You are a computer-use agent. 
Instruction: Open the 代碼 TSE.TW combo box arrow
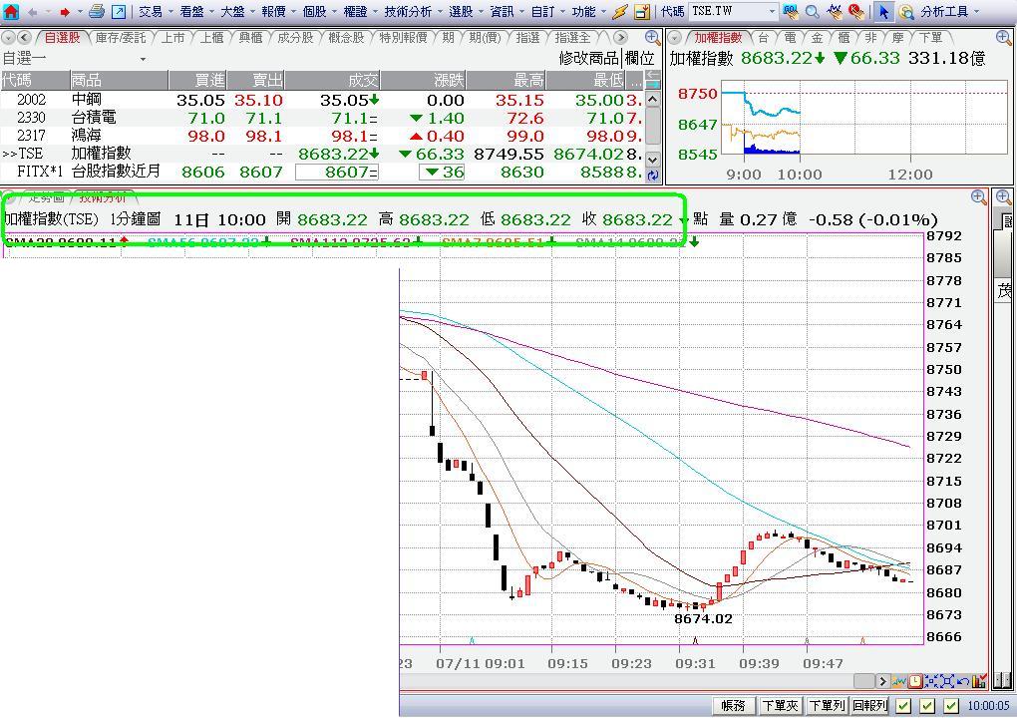point(772,12)
